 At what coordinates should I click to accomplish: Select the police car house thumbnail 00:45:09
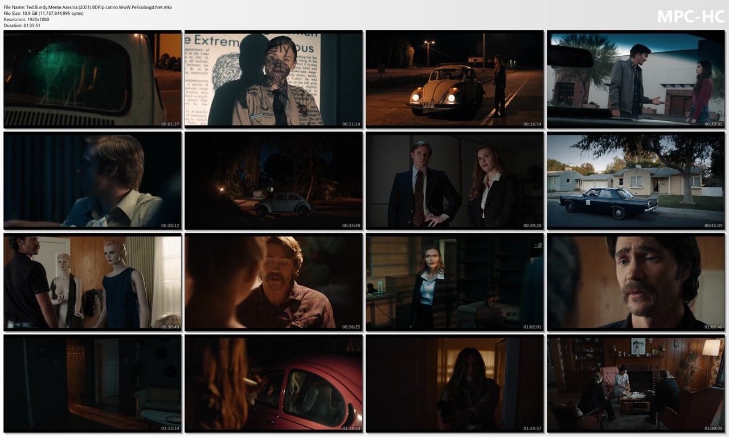click(636, 181)
